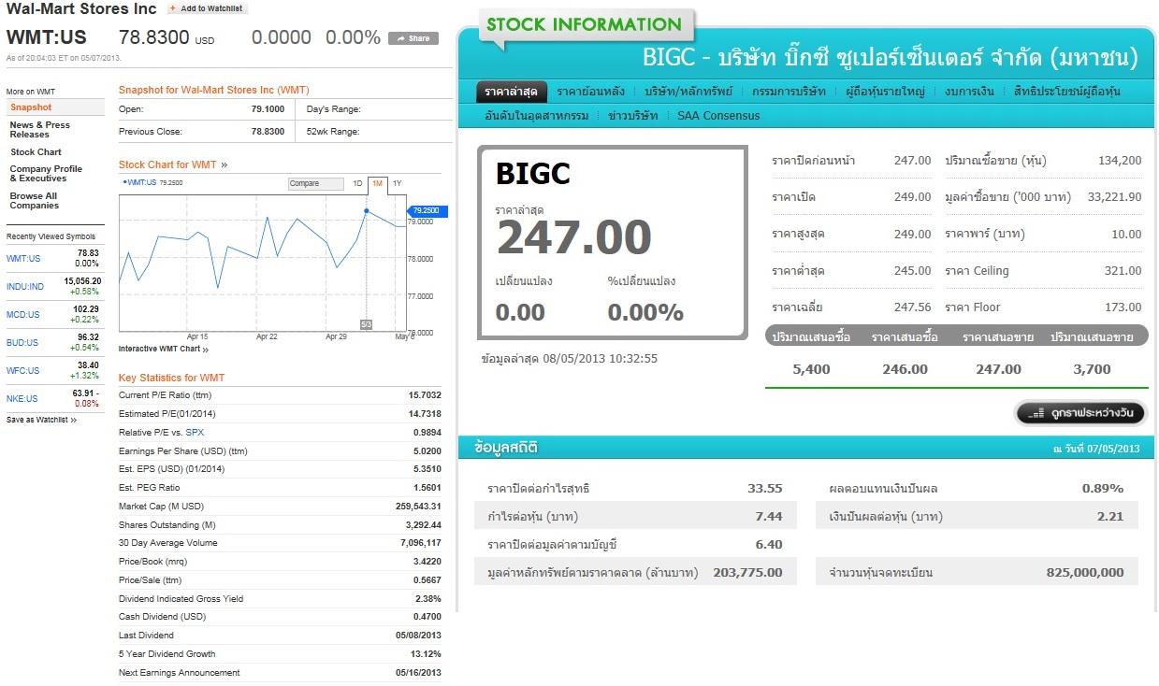
Task: Select INDU:IND in recently viewed symbols
Action: pyautogui.click(x=25, y=287)
